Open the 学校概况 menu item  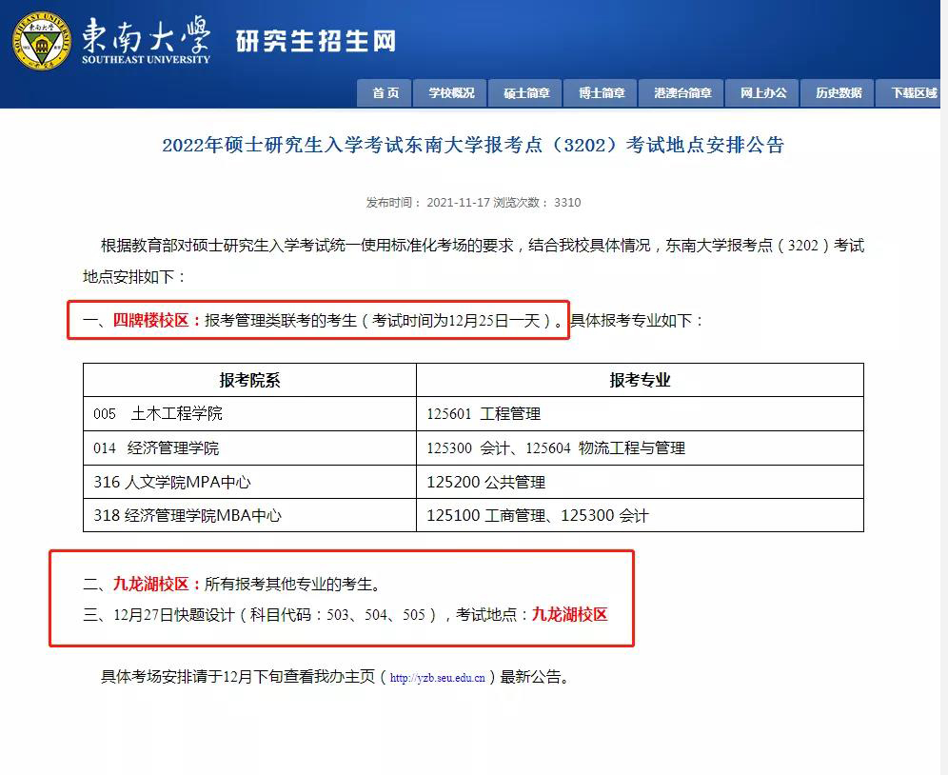coord(451,92)
